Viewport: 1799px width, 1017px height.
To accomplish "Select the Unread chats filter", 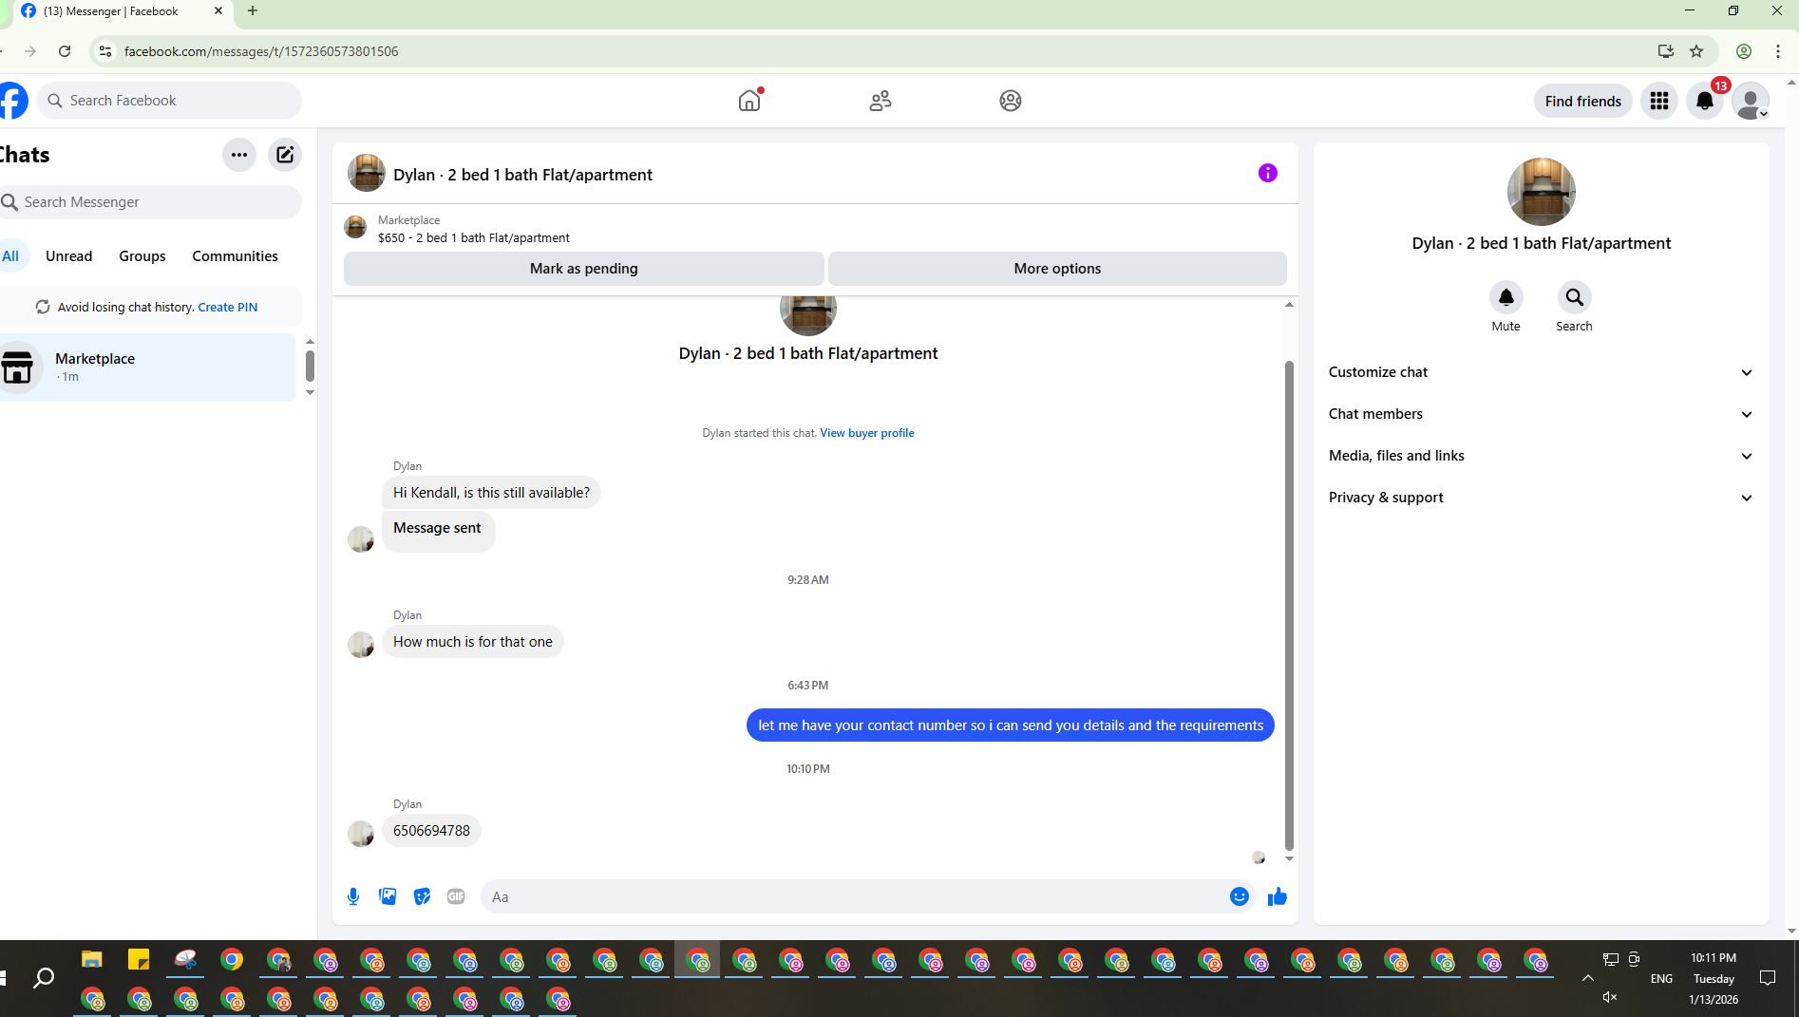I will click(69, 256).
